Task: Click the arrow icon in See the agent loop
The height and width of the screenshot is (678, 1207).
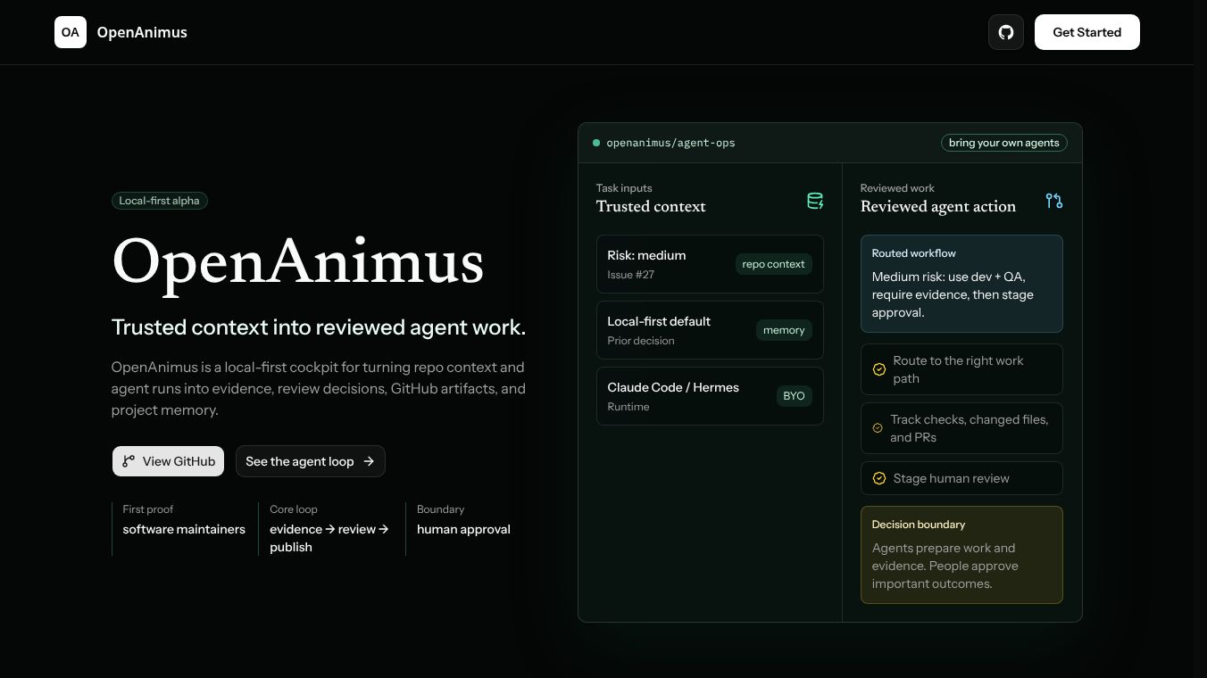Action: tap(369, 461)
